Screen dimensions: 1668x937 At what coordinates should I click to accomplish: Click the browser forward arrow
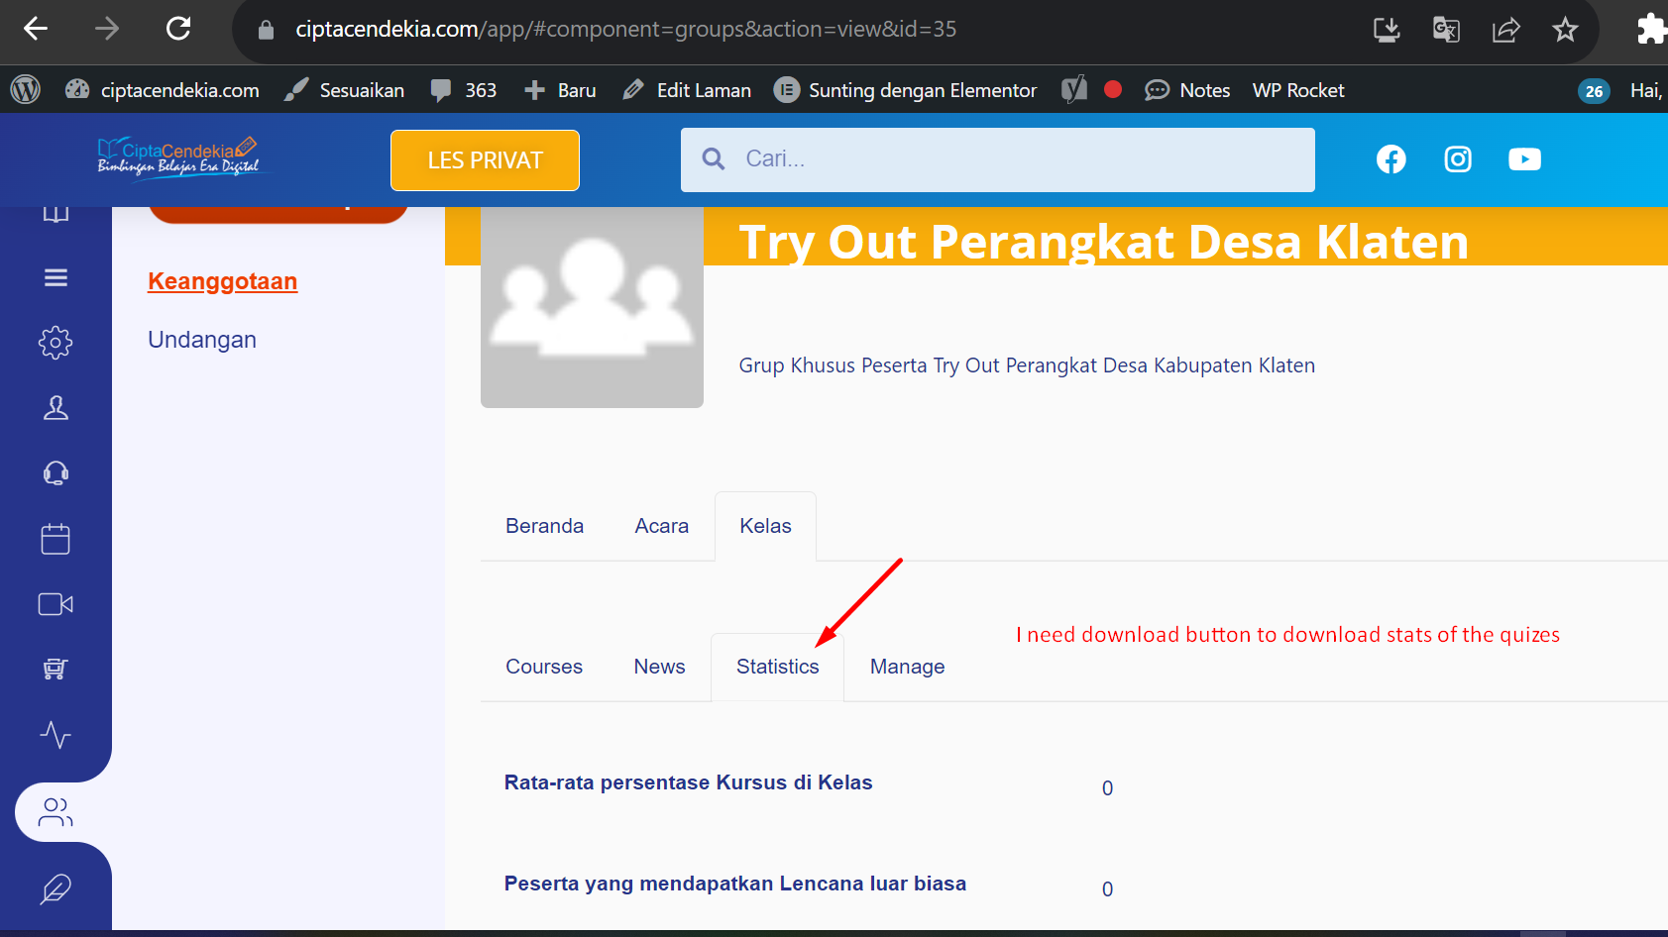(x=107, y=29)
